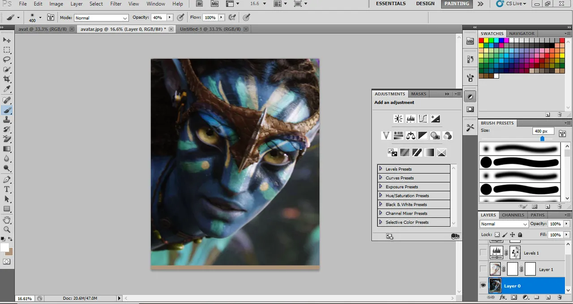Show the Levels 1 layer
Viewport: 573px width, 304px height.
(x=483, y=253)
